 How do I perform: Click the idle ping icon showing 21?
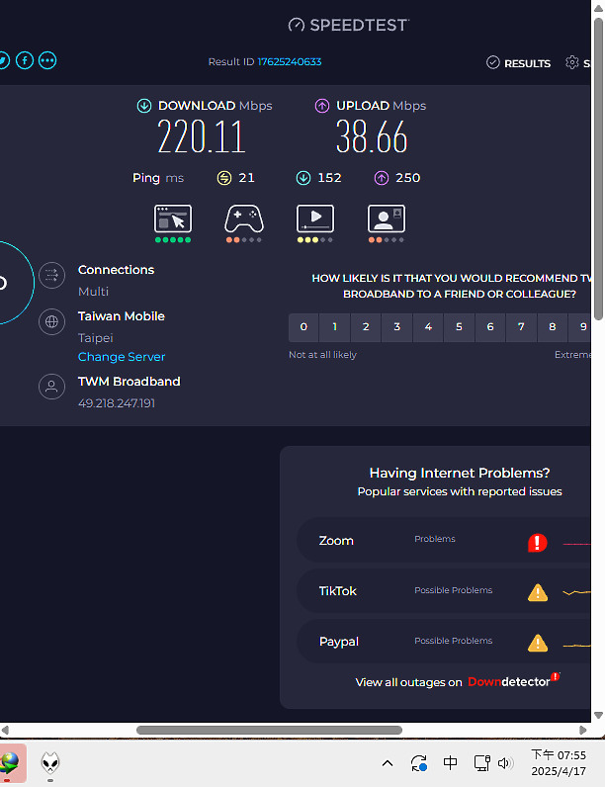point(224,178)
